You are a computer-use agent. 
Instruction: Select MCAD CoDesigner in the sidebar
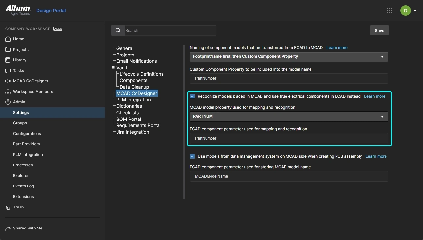31,81
